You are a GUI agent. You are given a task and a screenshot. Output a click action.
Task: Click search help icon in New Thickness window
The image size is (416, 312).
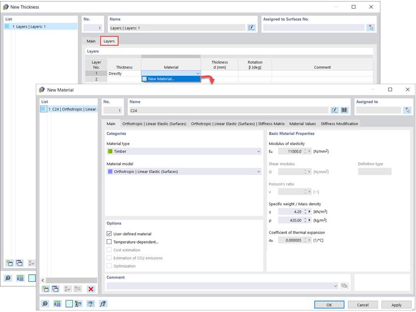[x=8, y=278]
